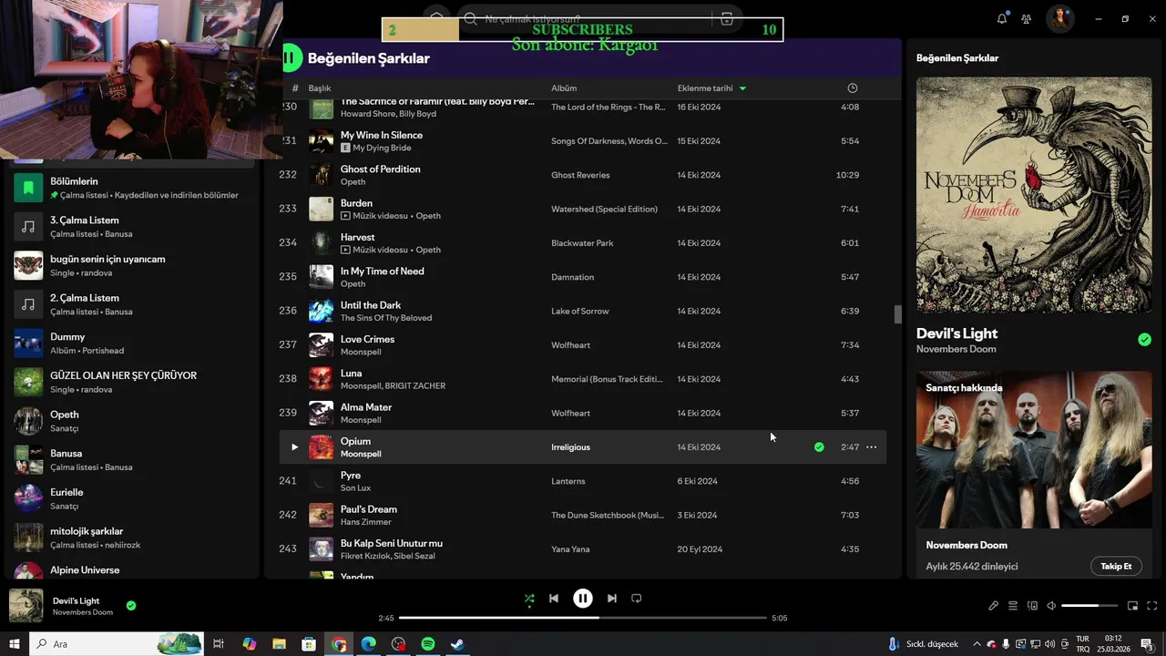Open GÜZEL OLAN HER ŞEY ÇÜRÜYOR single
Screen dimensions: 1166x656
click(132, 382)
